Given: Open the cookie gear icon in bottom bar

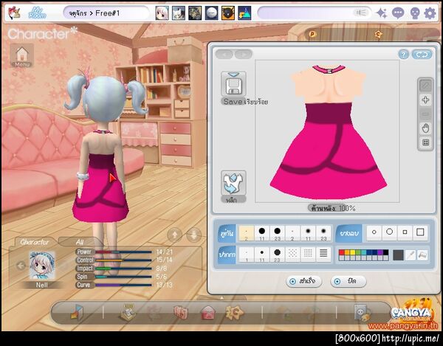Looking at the screenshot, I should (234, 312).
